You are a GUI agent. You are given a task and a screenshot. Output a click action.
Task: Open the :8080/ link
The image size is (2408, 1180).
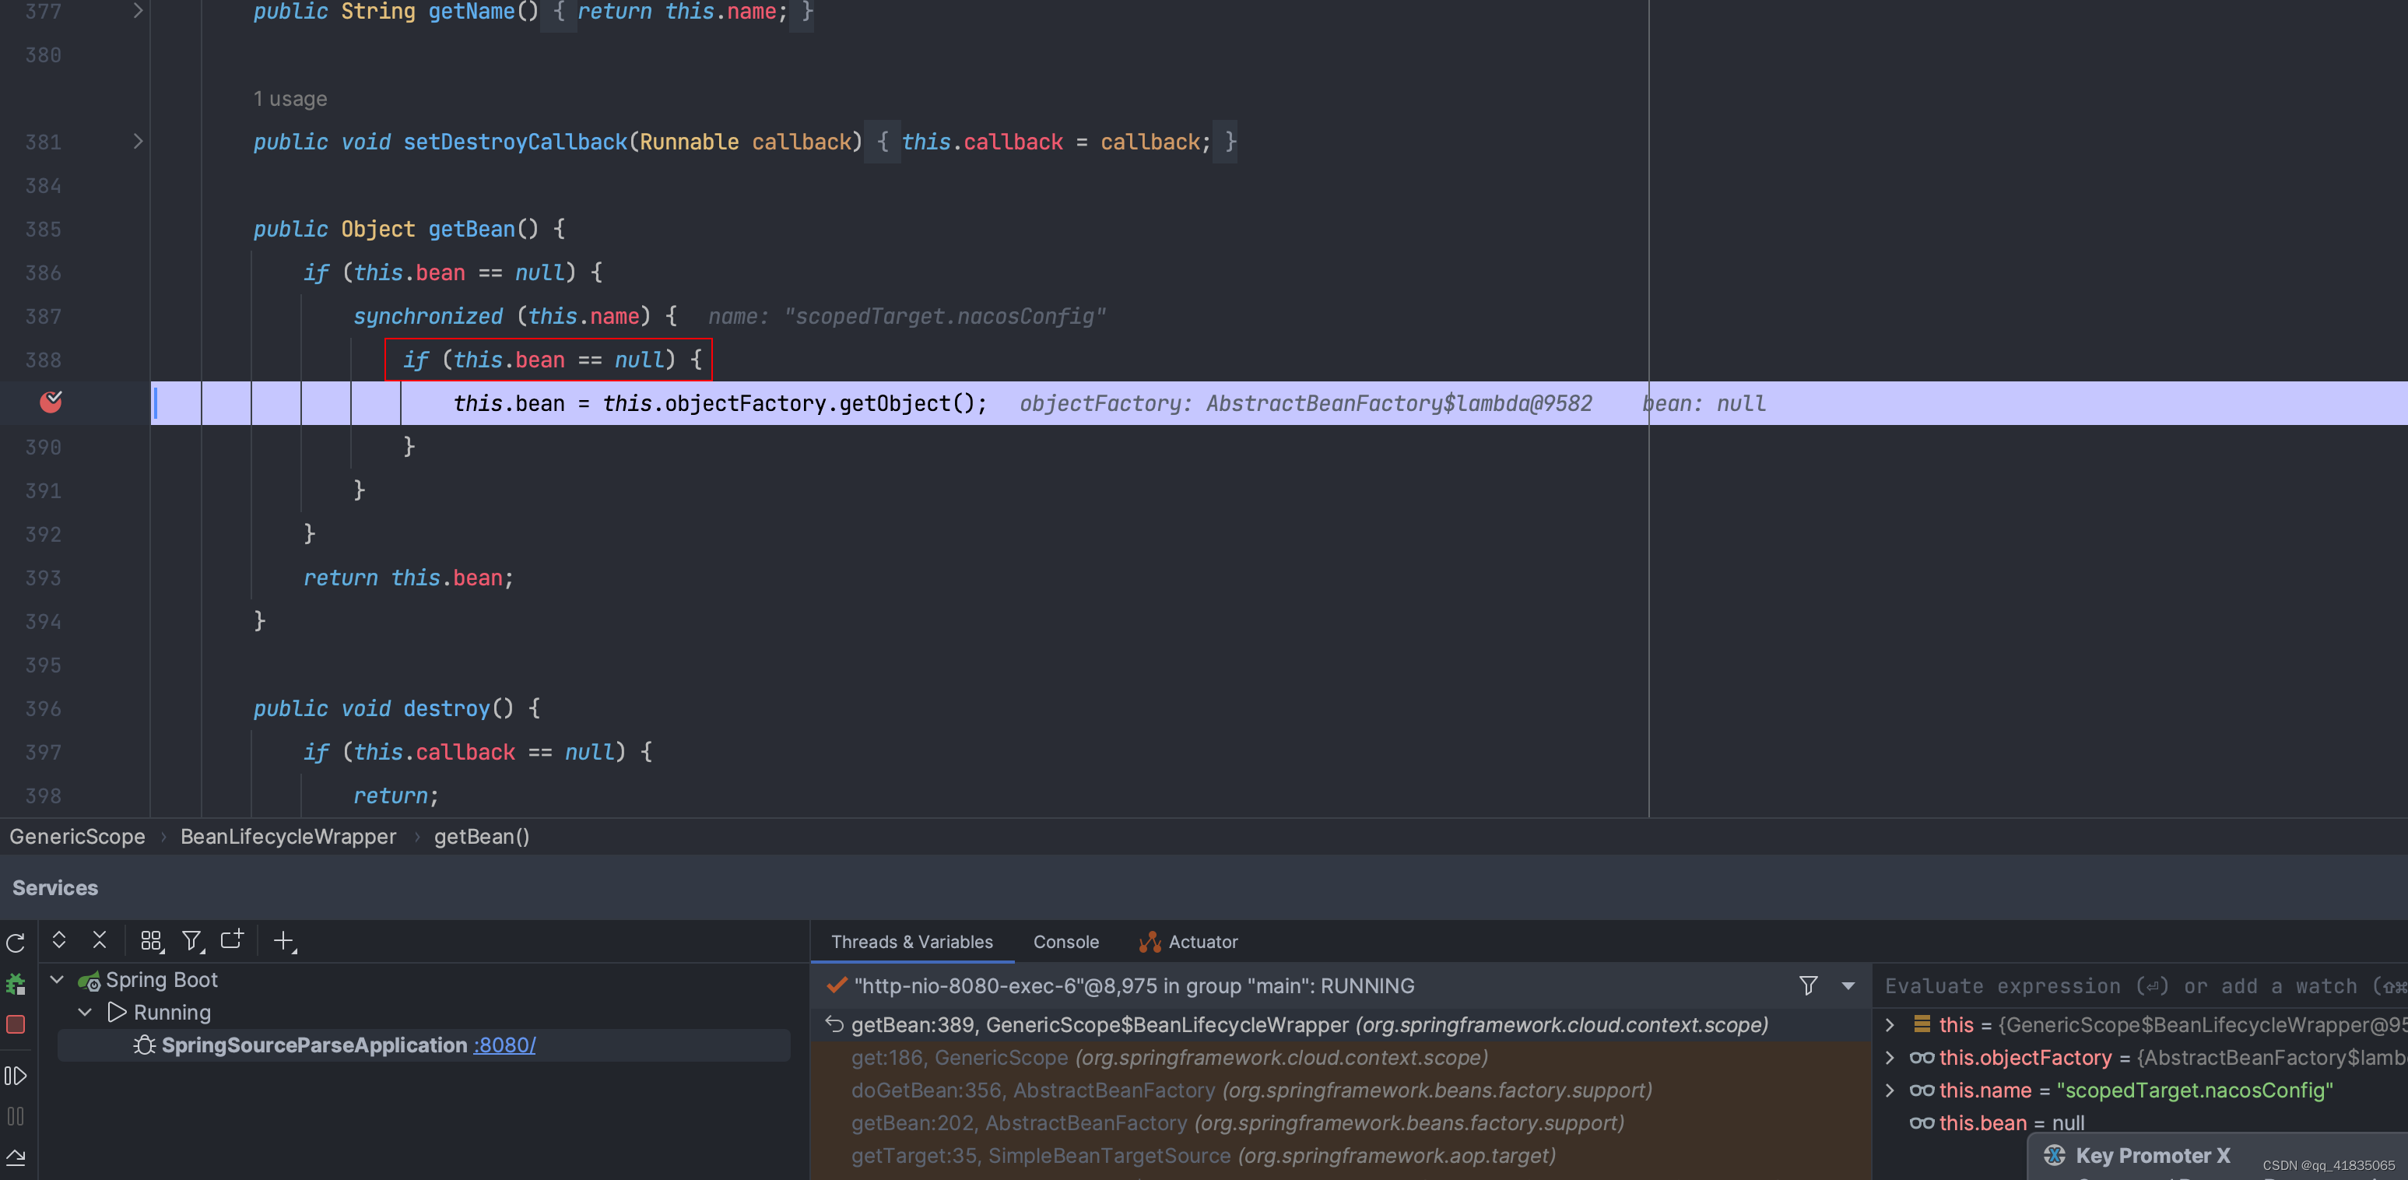[505, 1045]
